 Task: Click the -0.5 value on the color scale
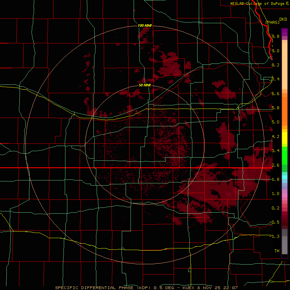tap(274, 222)
